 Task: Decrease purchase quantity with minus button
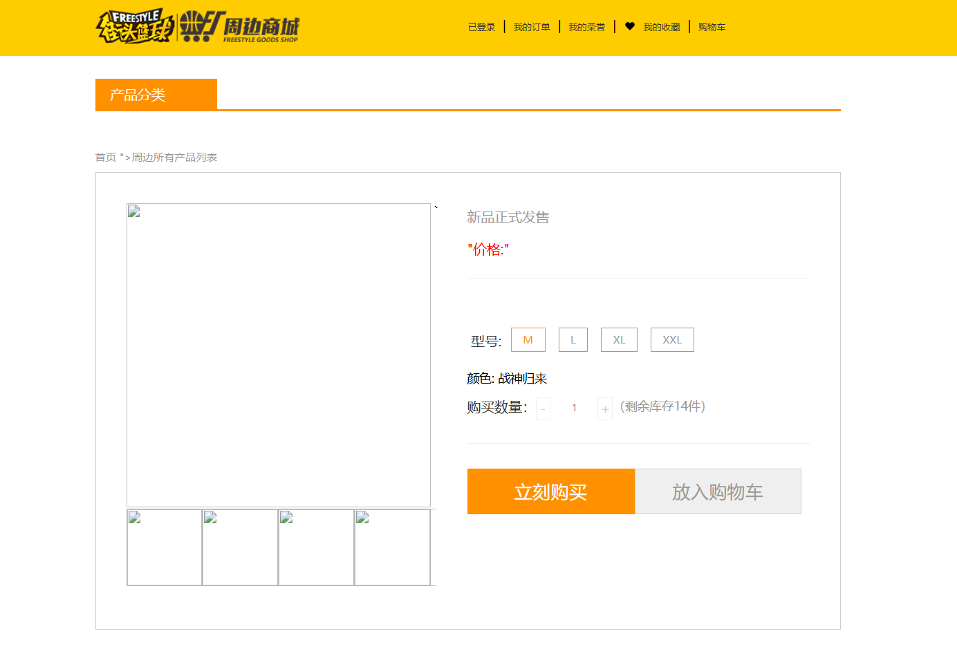(x=543, y=408)
